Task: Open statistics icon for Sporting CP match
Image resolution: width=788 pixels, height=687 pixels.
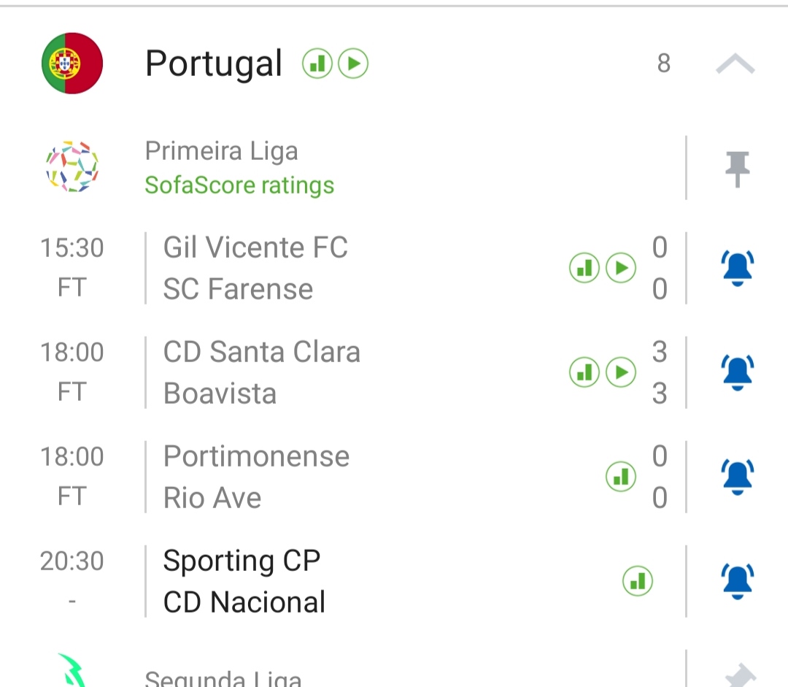Action: coord(638,582)
